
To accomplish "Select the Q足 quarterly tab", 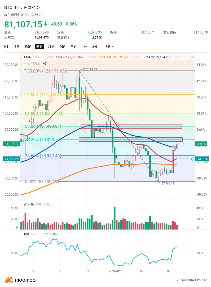I will [62, 47].
